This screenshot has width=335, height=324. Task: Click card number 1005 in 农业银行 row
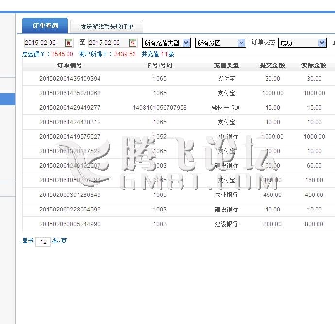point(160,195)
